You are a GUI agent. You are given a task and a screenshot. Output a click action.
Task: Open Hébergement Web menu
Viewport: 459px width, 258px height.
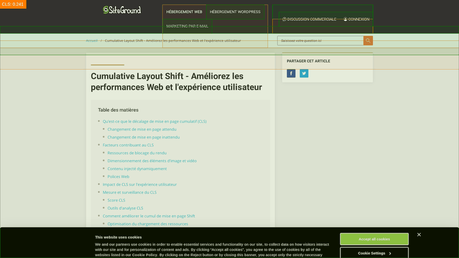pos(184,12)
